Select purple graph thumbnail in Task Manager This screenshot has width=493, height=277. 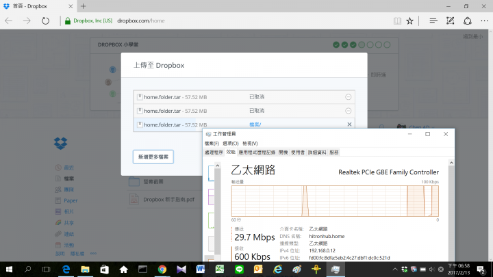211,197
